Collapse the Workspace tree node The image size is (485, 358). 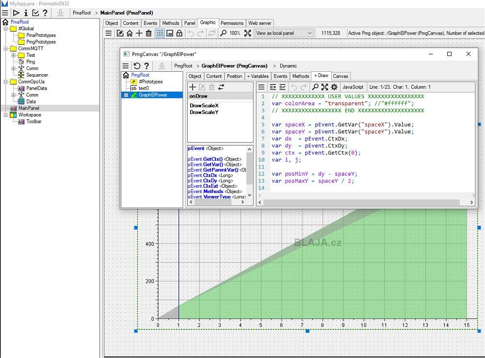5,115
